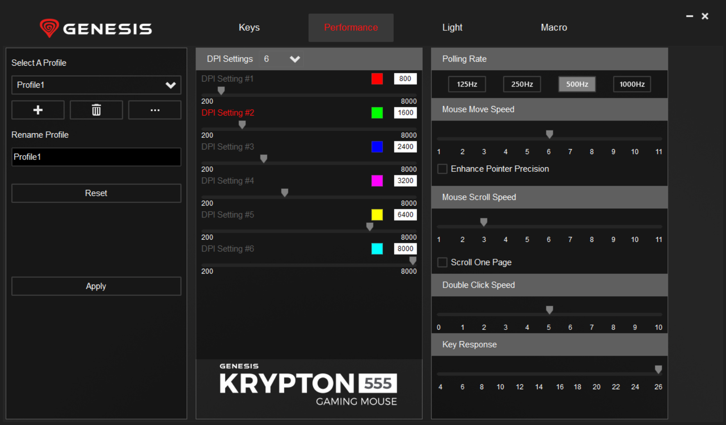Open the Macro tab
Viewport: 726px width, 425px height.
coord(554,28)
